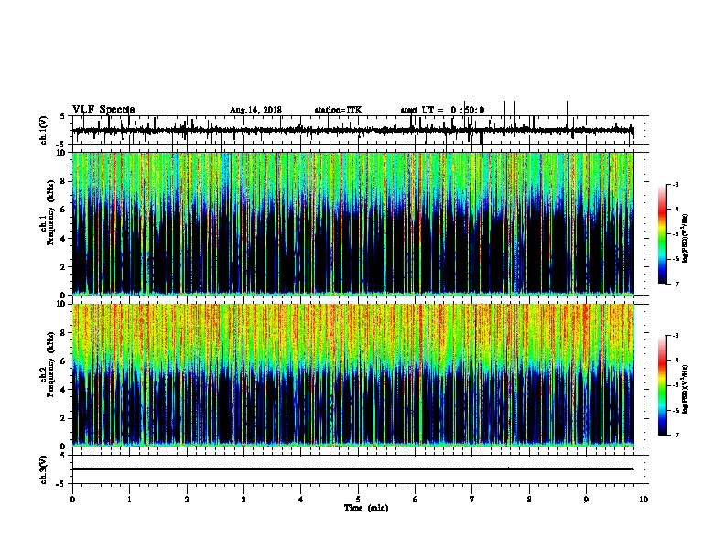Image resolution: width=725 pixels, height=560 pixels.
Task: Click the 'ch.1(V)' waveform axis label
Action: coord(43,130)
